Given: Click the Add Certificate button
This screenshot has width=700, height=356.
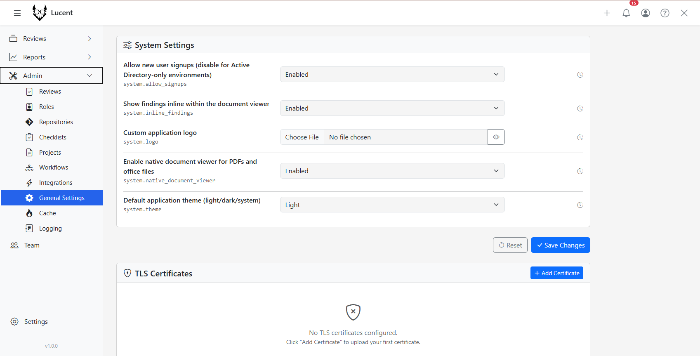Looking at the screenshot, I should click(557, 273).
